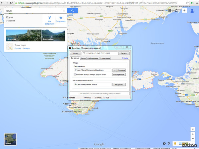The image size is (199, 149).
Task: Select the Street View pegman
Action: coord(175,143)
